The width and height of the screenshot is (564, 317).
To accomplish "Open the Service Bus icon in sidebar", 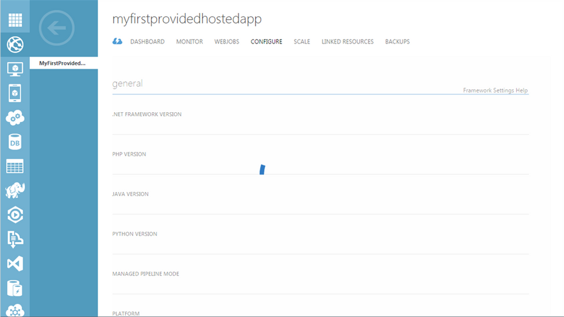I will point(15,239).
